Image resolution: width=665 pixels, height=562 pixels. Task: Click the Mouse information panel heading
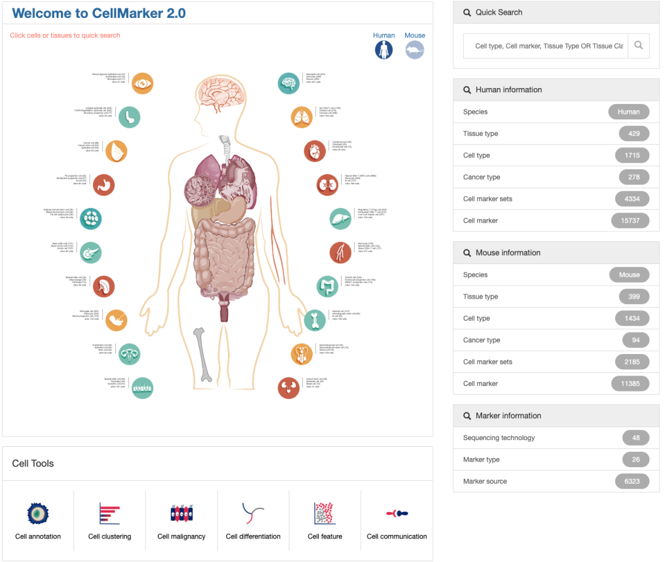pos(556,252)
